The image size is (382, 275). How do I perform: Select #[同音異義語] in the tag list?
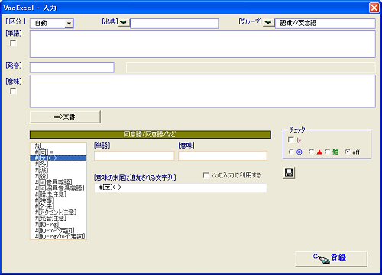tap(58, 182)
